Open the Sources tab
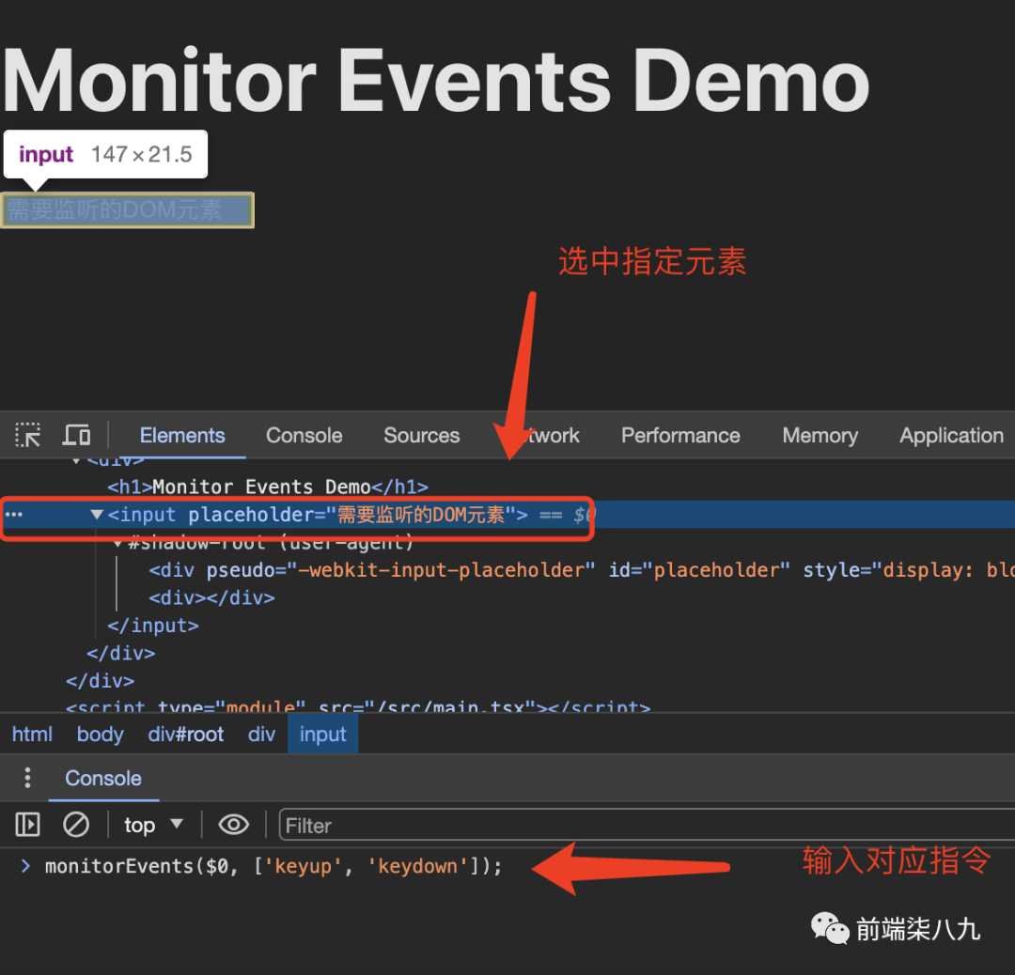This screenshot has width=1015, height=975. point(421,436)
